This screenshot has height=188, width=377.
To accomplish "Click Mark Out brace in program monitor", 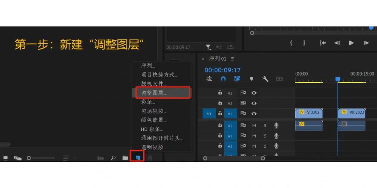I will 304,43.
